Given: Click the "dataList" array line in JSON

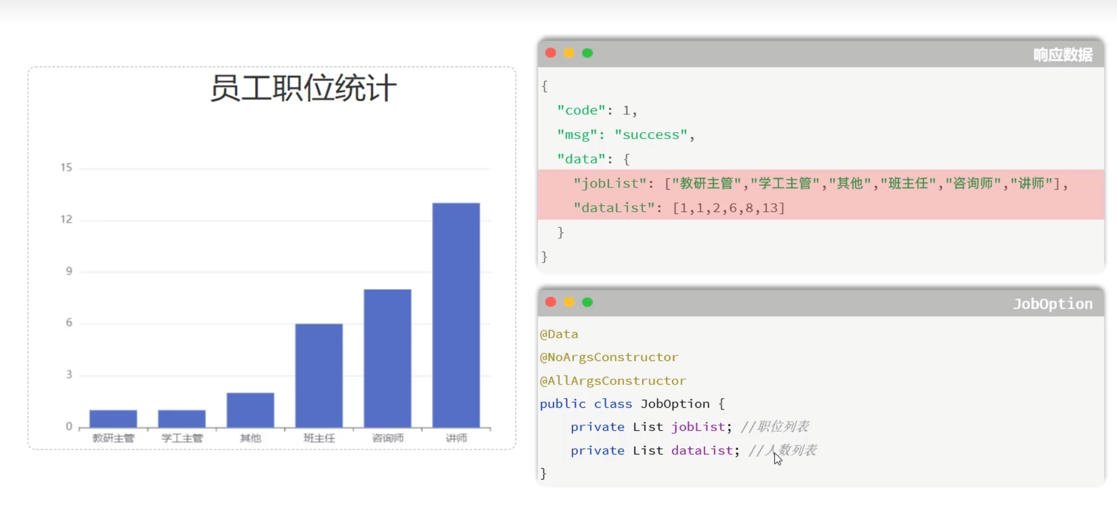Looking at the screenshot, I should click(x=679, y=208).
